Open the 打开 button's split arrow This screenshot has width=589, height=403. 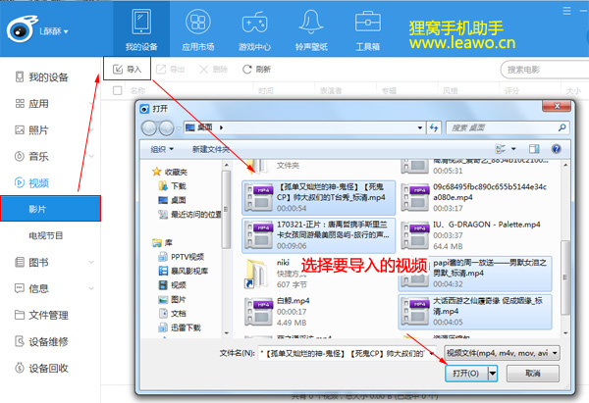click(493, 374)
